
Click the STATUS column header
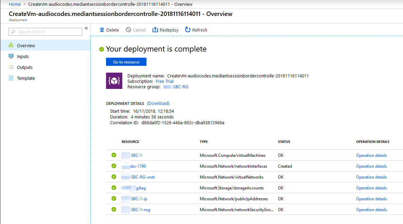point(284,142)
